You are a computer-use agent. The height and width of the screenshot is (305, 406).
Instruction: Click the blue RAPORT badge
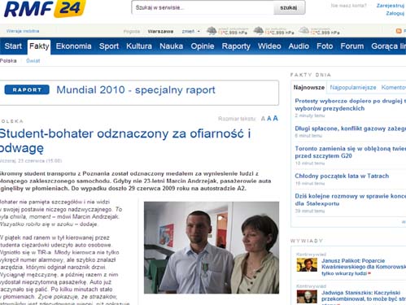pyautogui.click(x=27, y=89)
